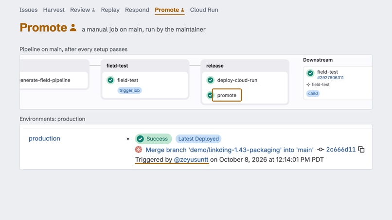Switch to the Harvest tab
Viewport: 392px width, 220px height.
pos(54,10)
